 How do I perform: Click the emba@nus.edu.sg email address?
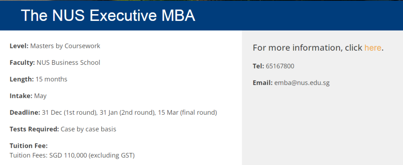click(x=302, y=83)
